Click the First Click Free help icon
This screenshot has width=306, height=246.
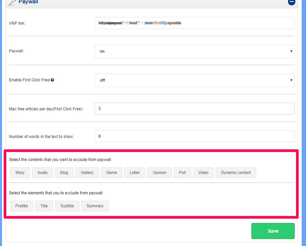pyautogui.click(x=52, y=80)
